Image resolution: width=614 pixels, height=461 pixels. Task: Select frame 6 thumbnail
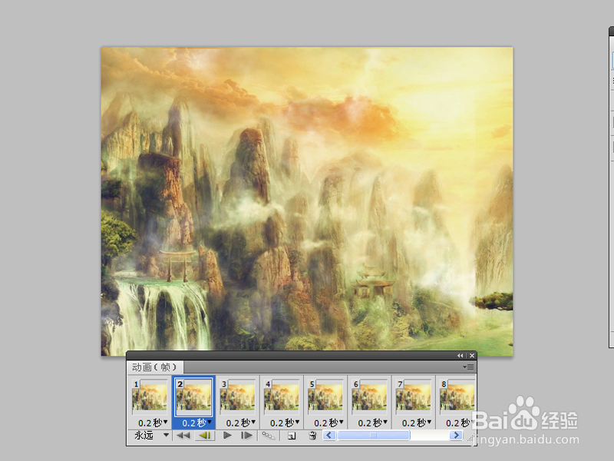[x=369, y=397]
